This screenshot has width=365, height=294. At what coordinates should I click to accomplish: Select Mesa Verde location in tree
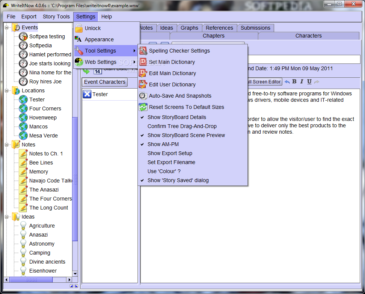tap(43, 136)
